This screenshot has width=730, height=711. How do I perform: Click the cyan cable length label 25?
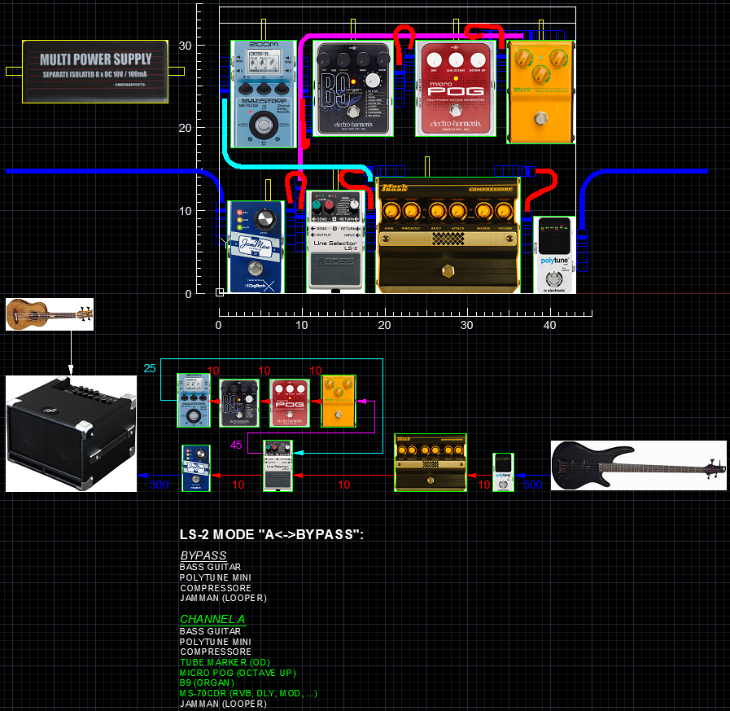pyautogui.click(x=150, y=368)
